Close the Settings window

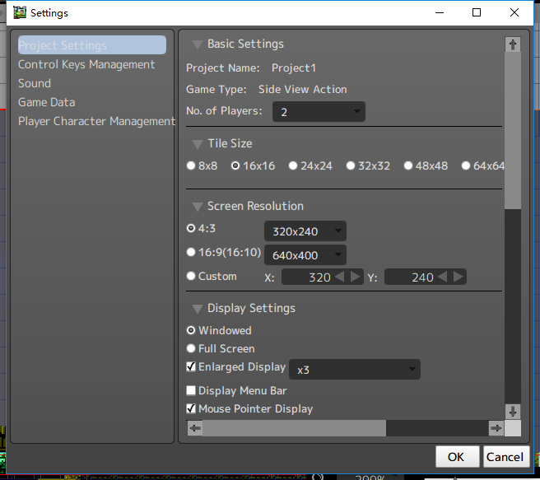pos(514,12)
